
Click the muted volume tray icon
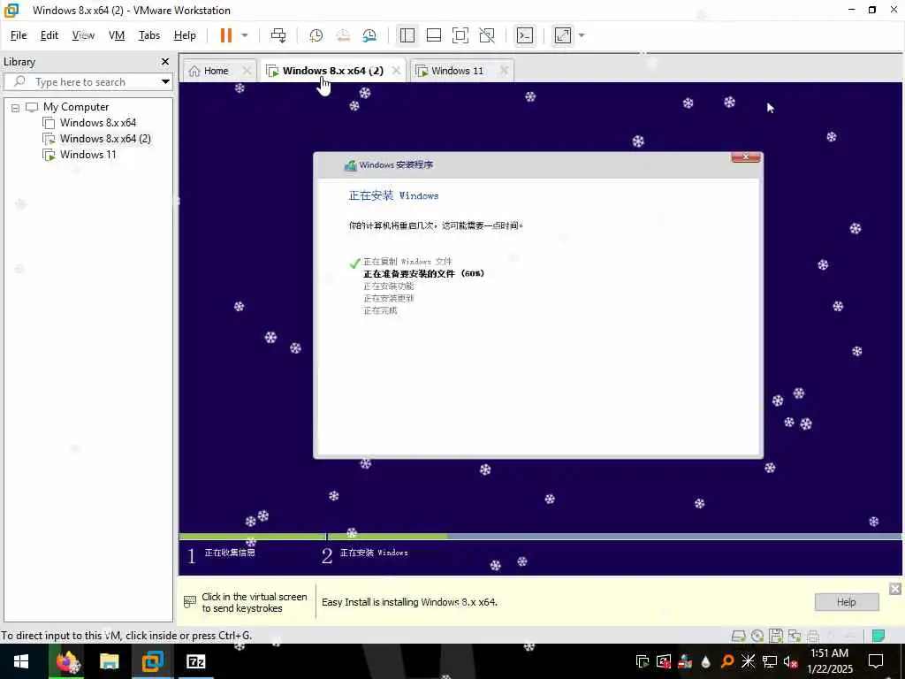(791, 661)
